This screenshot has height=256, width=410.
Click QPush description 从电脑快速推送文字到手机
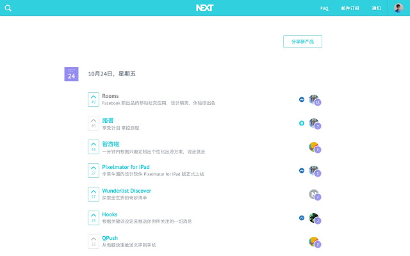tap(129, 245)
